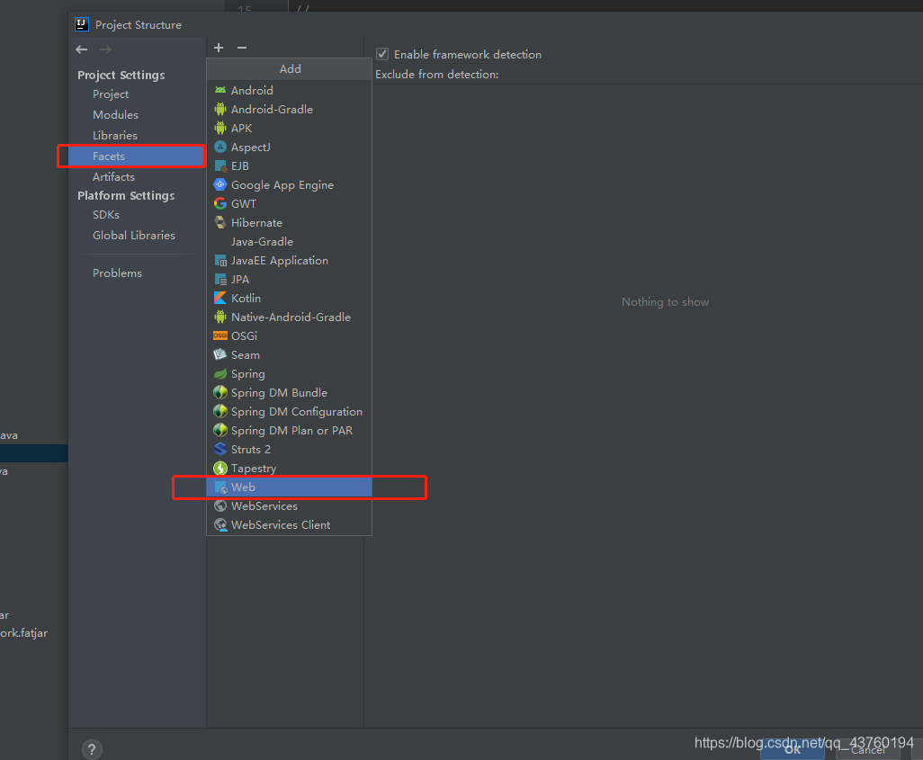Click the Tapestry icon
Screen dimensions: 923x760
(220, 468)
